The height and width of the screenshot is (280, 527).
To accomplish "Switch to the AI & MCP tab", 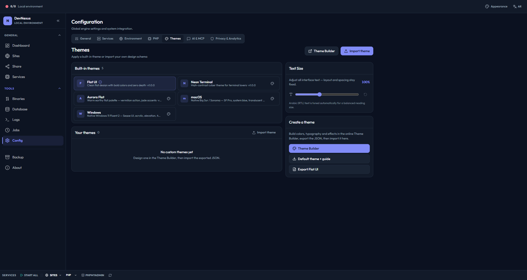I will click(x=196, y=39).
